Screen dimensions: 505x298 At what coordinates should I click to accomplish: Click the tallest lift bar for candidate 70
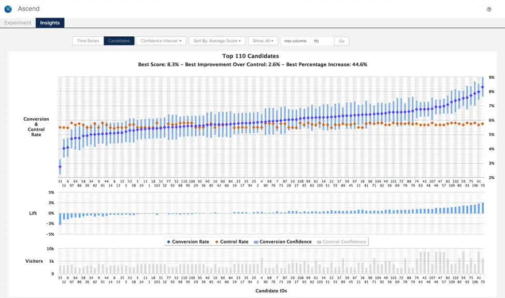point(482,208)
